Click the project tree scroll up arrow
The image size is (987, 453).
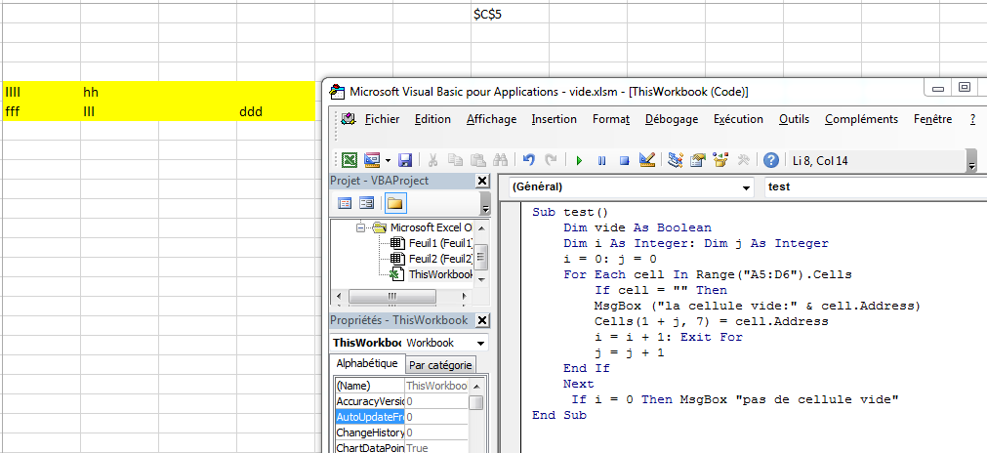click(x=481, y=227)
